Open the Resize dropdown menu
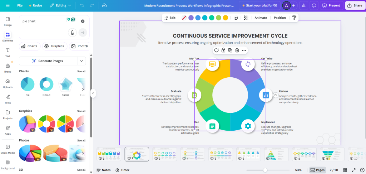Screen dimensions: 366x174 (x=35, y=6)
